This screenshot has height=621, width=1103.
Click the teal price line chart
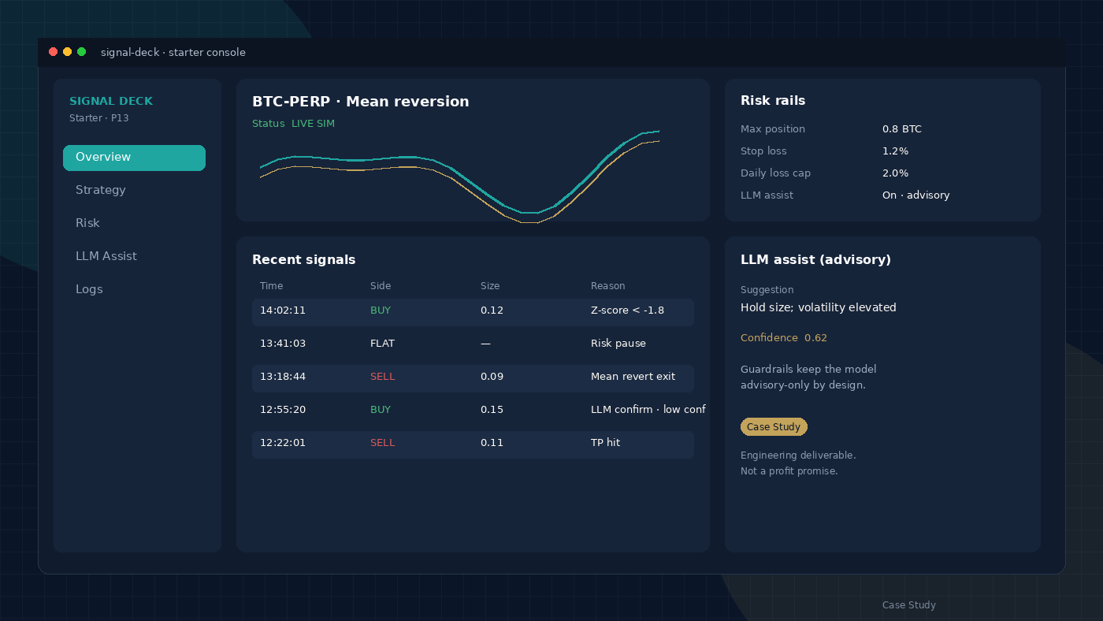[x=459, y=171]
